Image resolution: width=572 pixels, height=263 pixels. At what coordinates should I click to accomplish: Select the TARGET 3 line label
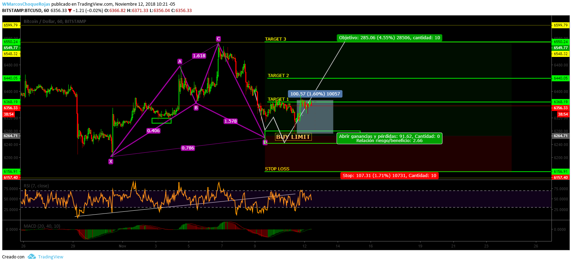pyautogui.click(x=275, y=39)
